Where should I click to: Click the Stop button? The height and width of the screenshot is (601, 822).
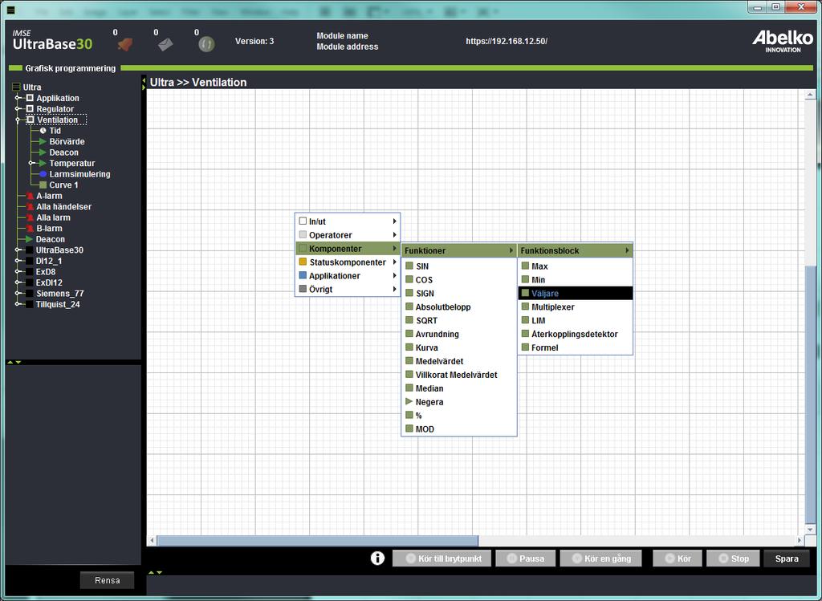point(733,558)
